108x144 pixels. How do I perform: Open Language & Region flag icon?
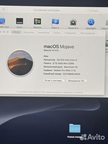[55, 22]
